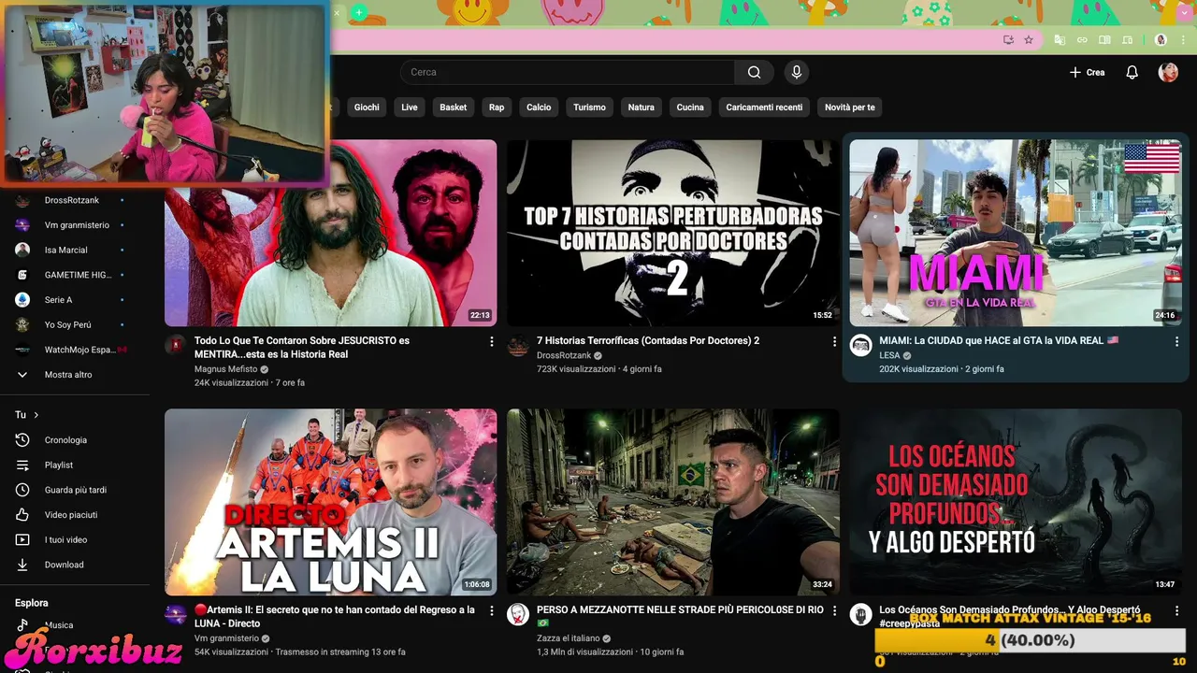The image size is (1197, 673).
Task: Open the Chrome three-dot menu
Action: point(1181,39)
